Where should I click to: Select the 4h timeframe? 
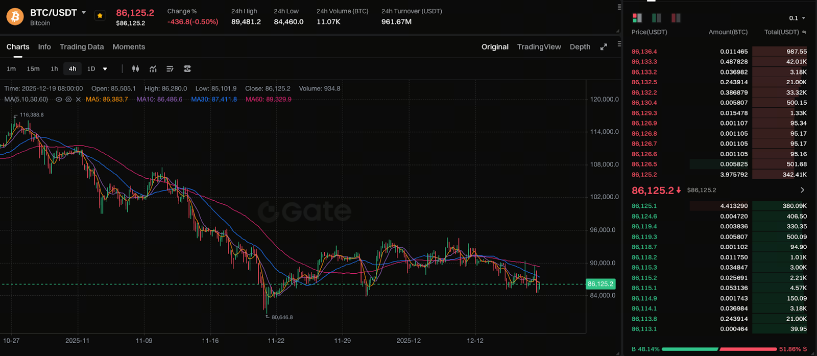(73, 68)
